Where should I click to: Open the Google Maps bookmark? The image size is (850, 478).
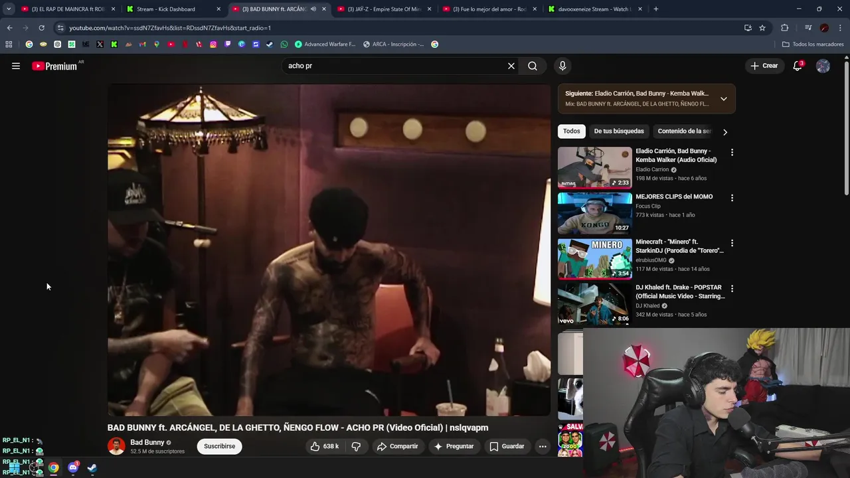(x=157, y=44)
